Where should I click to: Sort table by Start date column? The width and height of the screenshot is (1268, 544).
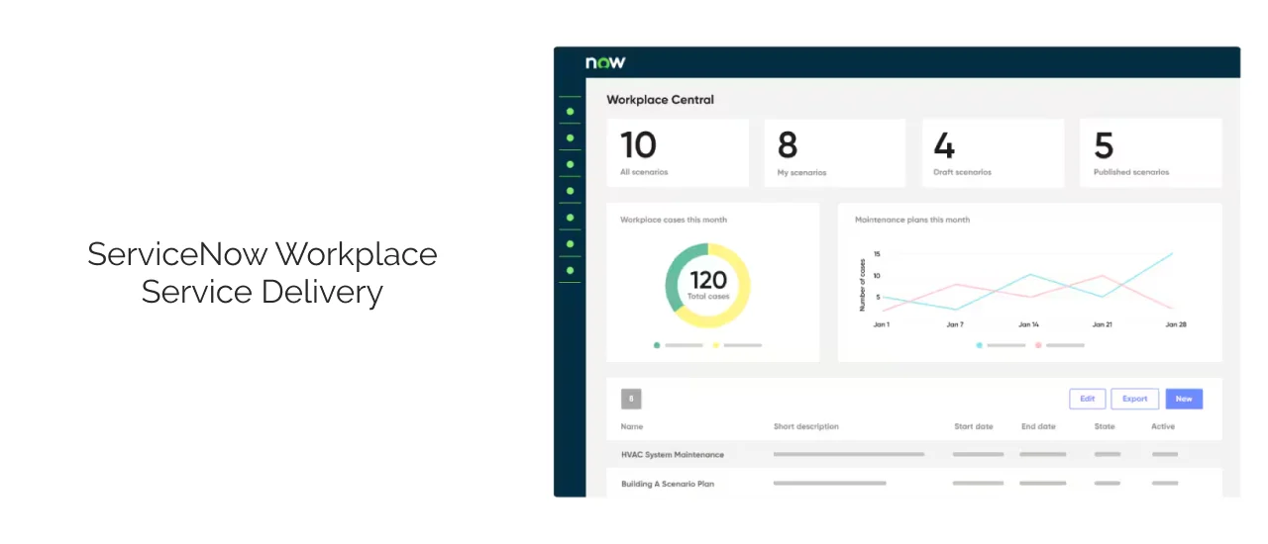[x=974, y=426]
